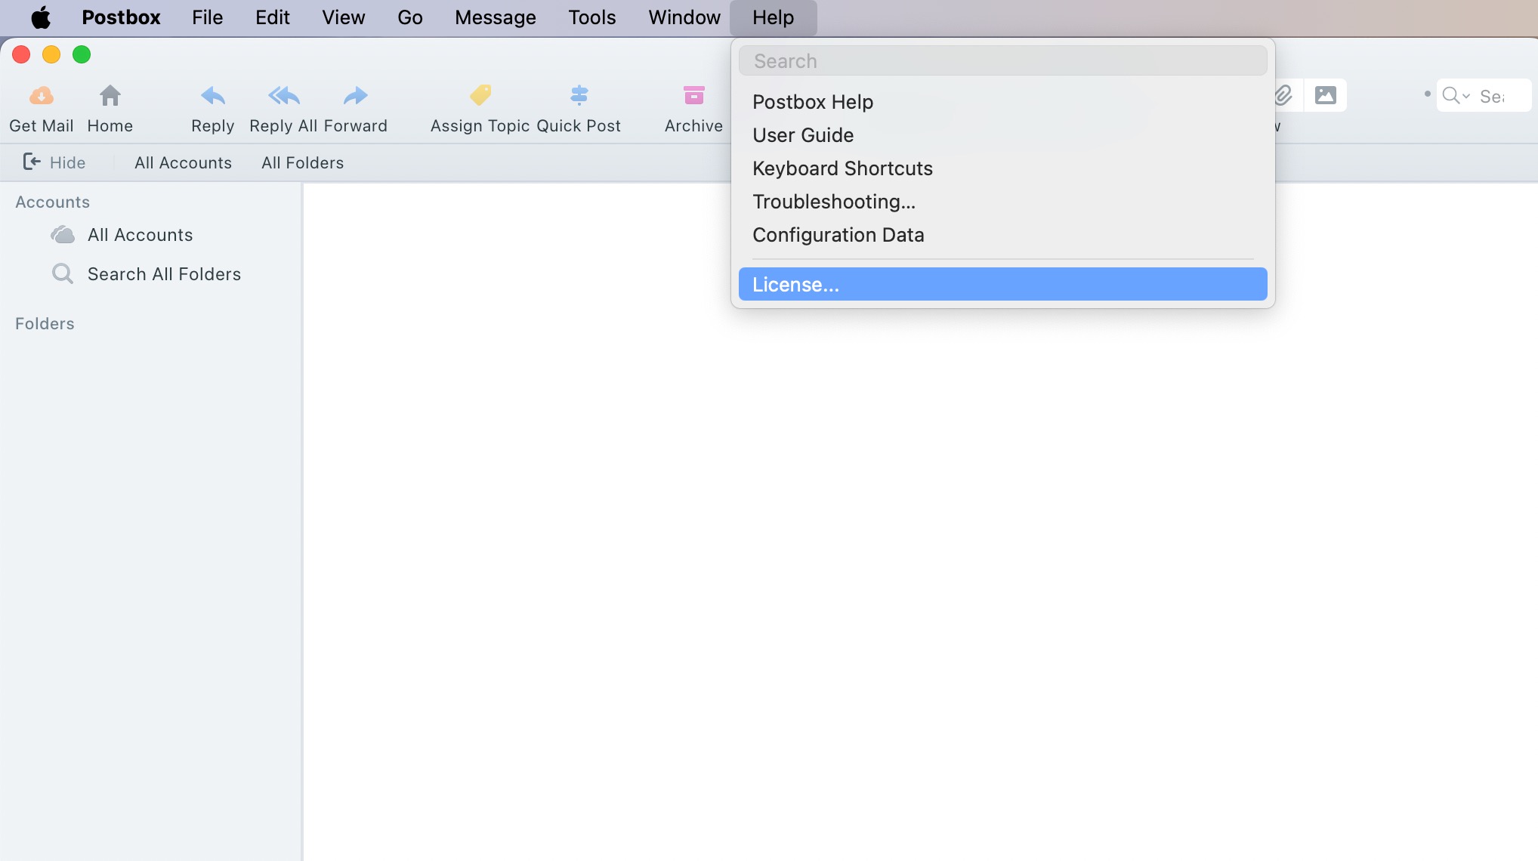Click the Reply arrow icon
The height and width of the screenshot is (861, 1538).
click(x=213, y=96)
